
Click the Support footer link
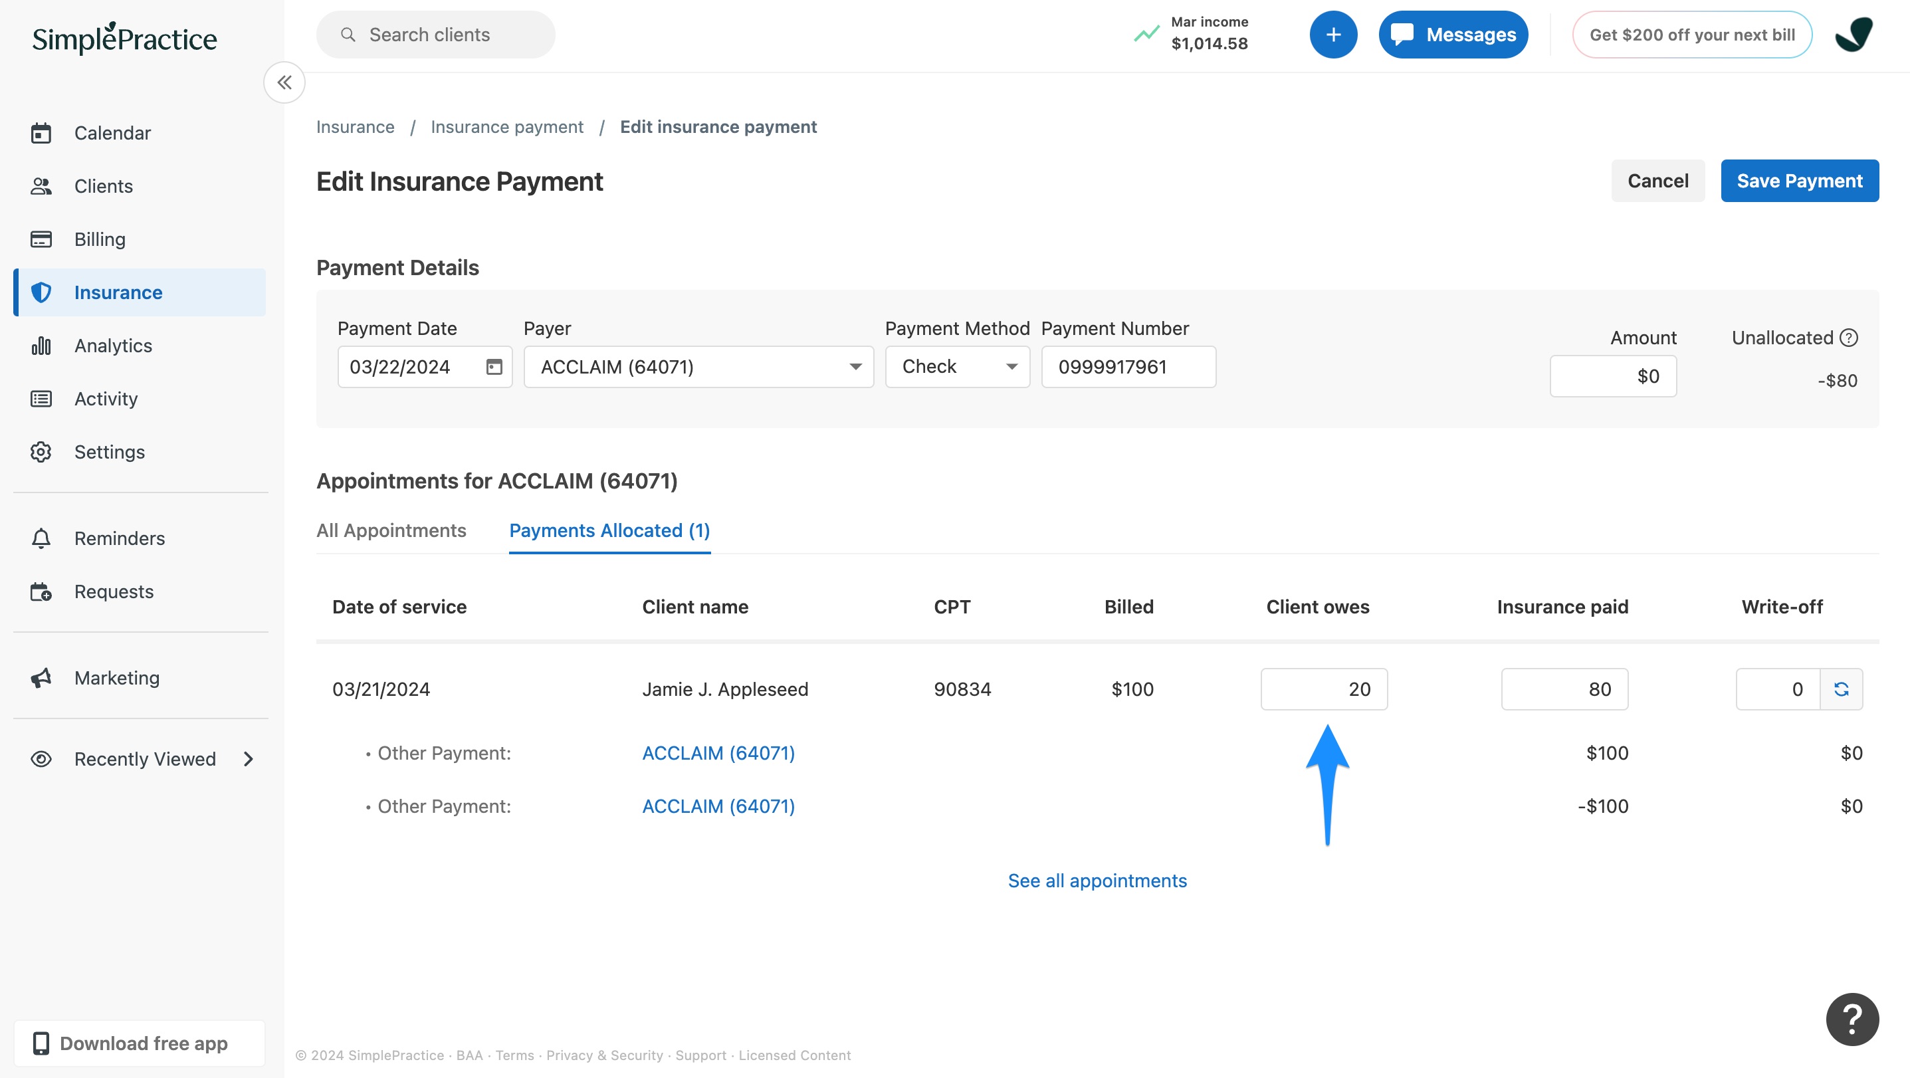pyautogui.click(x=700, y=1055)
